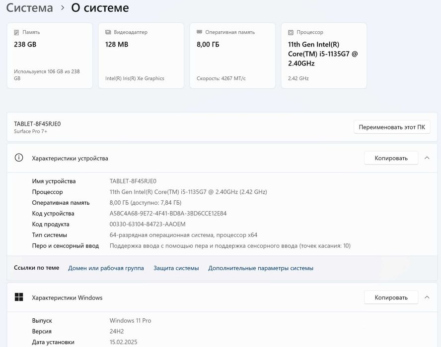Open Домен или рабочая группа link
The width and height of the screenshot is (441, 347).
point(106,268)
